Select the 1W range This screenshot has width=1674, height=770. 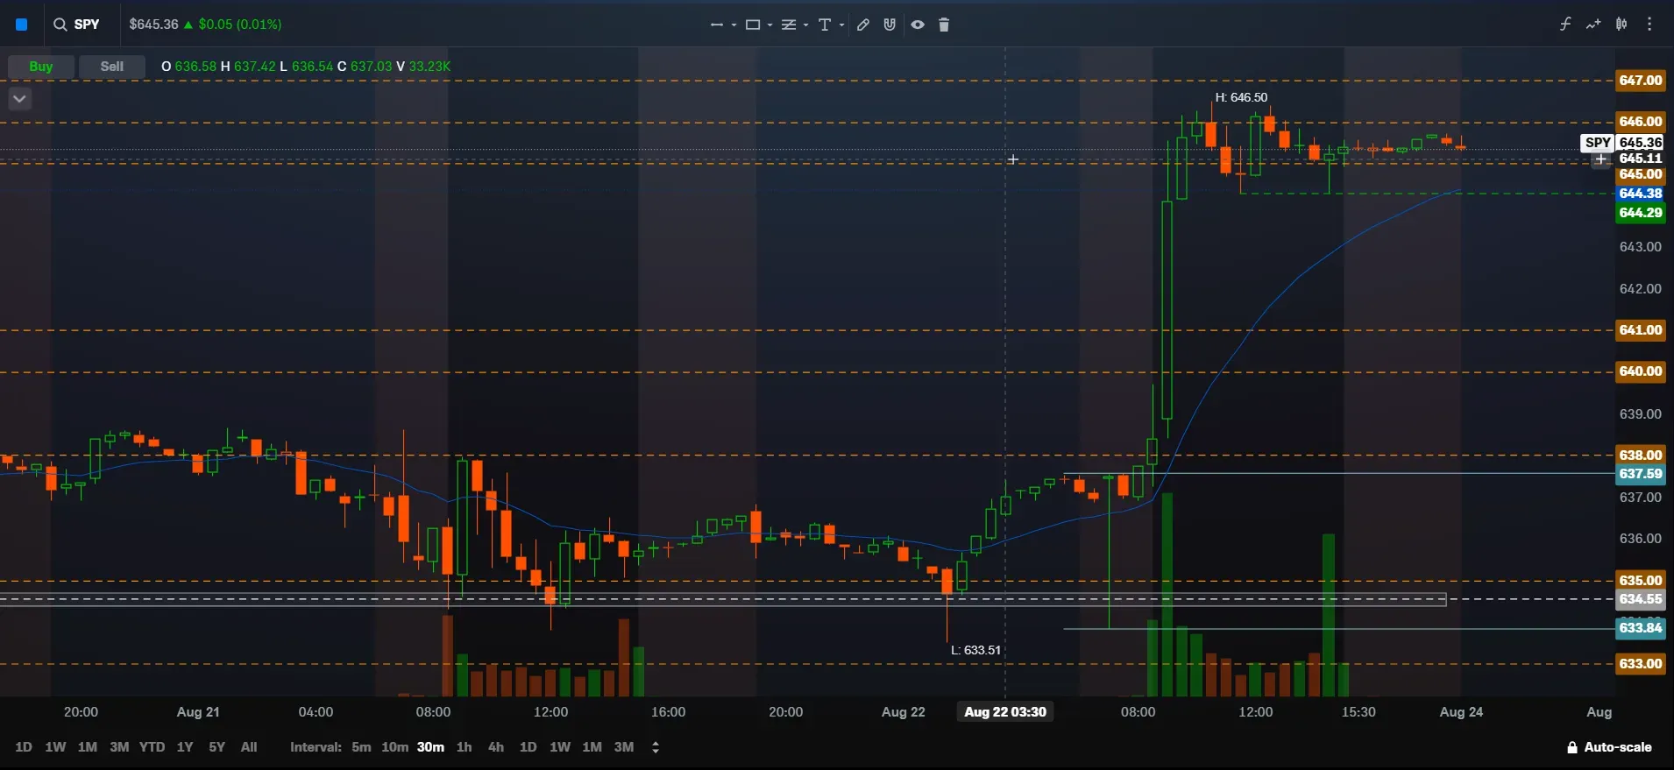55,747
